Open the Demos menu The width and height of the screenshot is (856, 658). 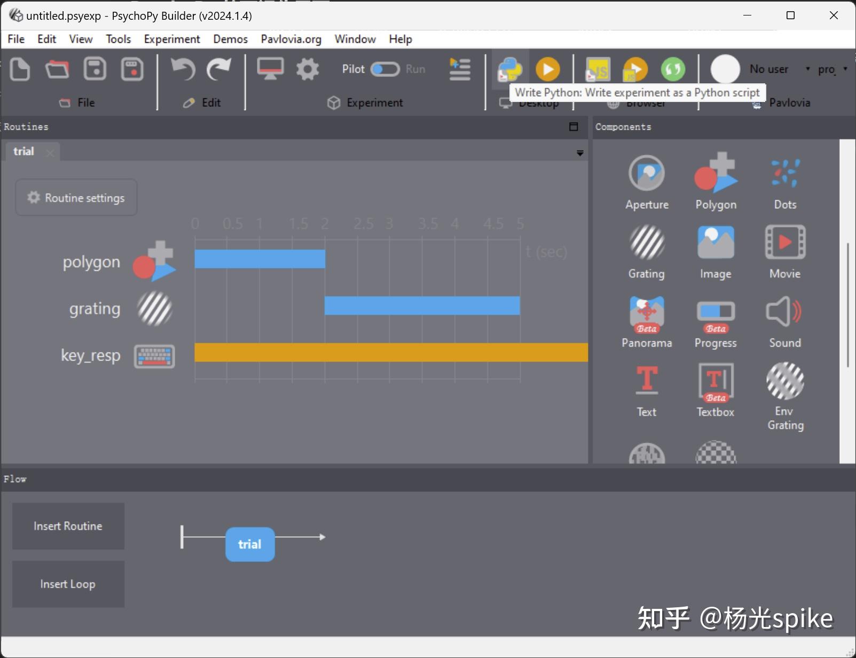pyautogui.click(x=230, y=38)
